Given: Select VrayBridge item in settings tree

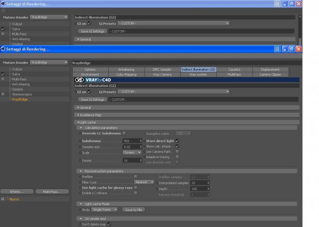Looking at the screenshot, I should (x=20, y=99).
